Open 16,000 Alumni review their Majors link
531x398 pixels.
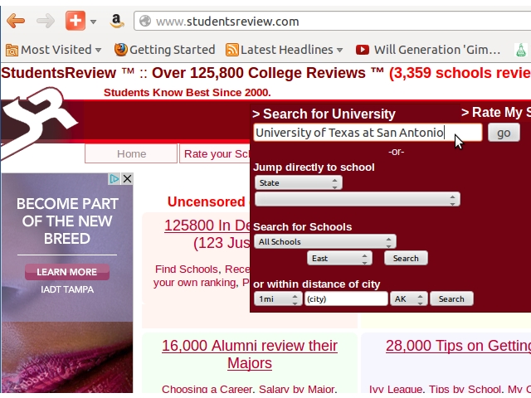point(250,354)
